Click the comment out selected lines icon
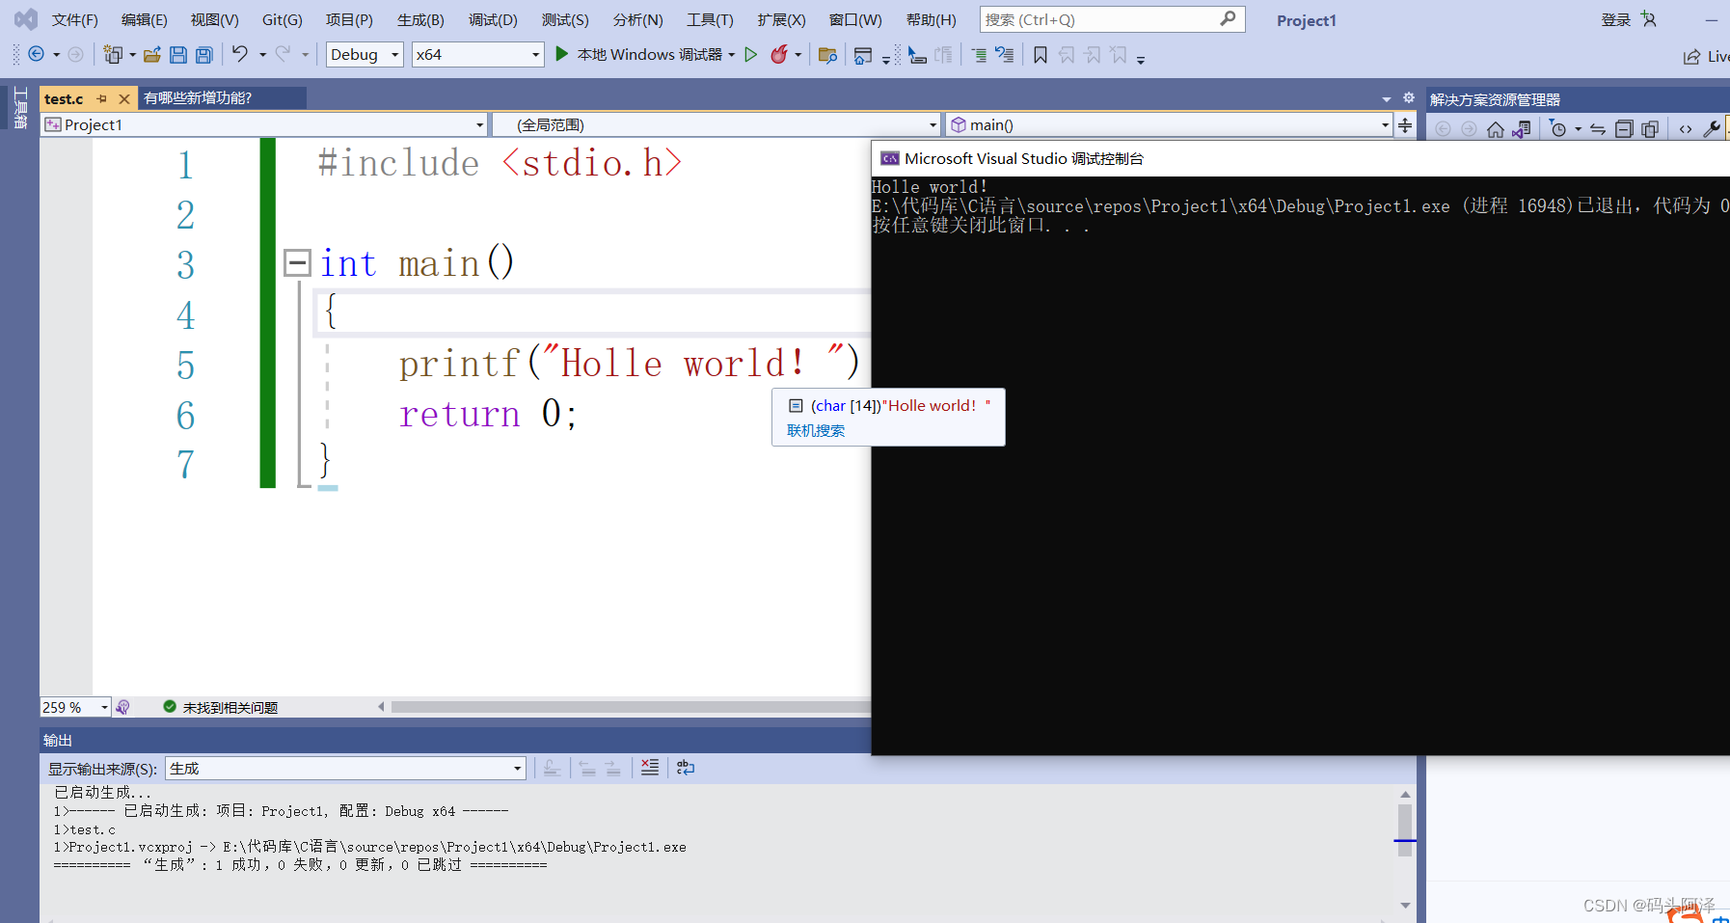This screenshot has height=923, width=1730. (x=979, y=55)
